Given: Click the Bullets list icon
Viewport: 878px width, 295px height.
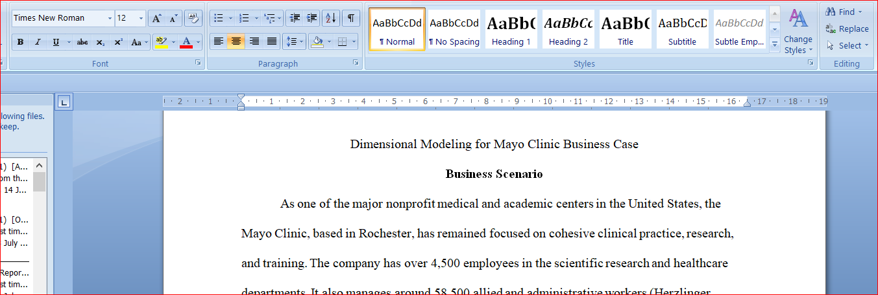Looking at the screenshot, I should [x=219, y=18].
